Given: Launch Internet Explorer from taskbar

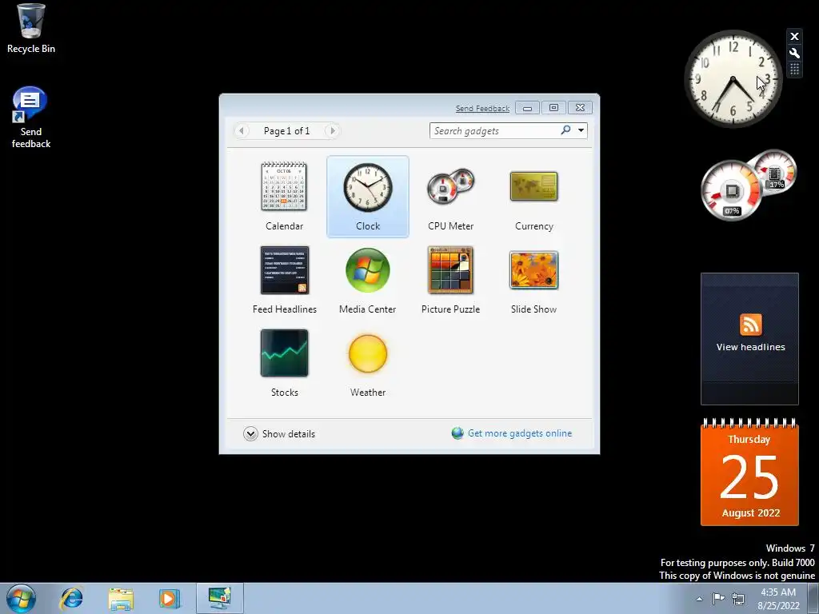Looking at the screenshot, I should click(x=71, y=598).
